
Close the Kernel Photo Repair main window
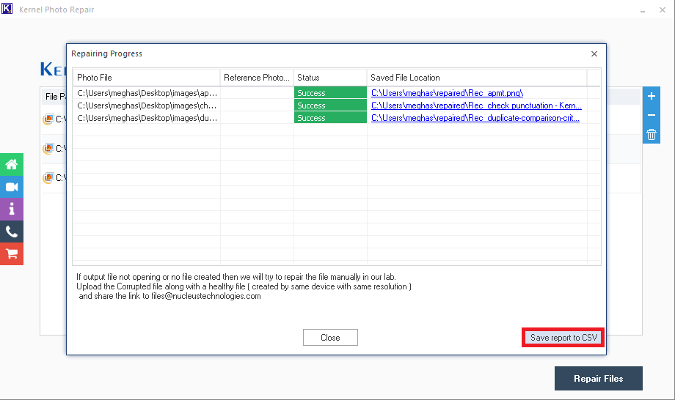coord(663,10)
